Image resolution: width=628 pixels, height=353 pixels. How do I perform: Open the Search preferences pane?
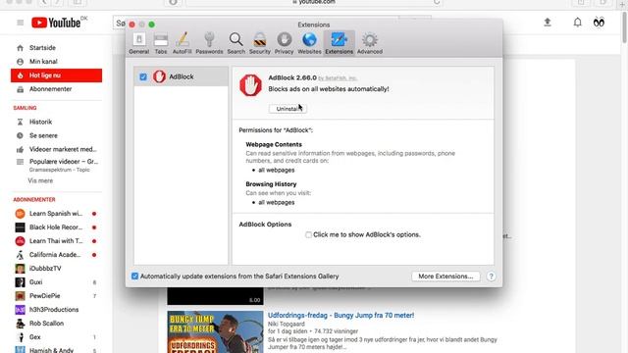pyautogui.click(x=235, y=43)
